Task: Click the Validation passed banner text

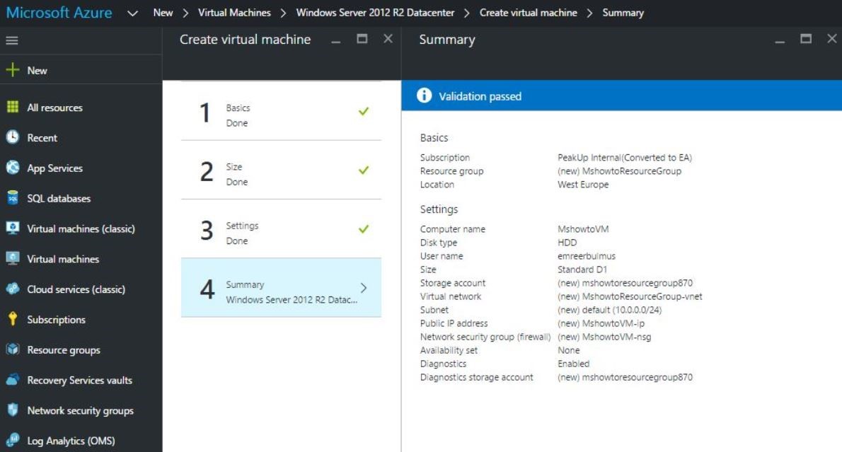Action: coord(480,96)
